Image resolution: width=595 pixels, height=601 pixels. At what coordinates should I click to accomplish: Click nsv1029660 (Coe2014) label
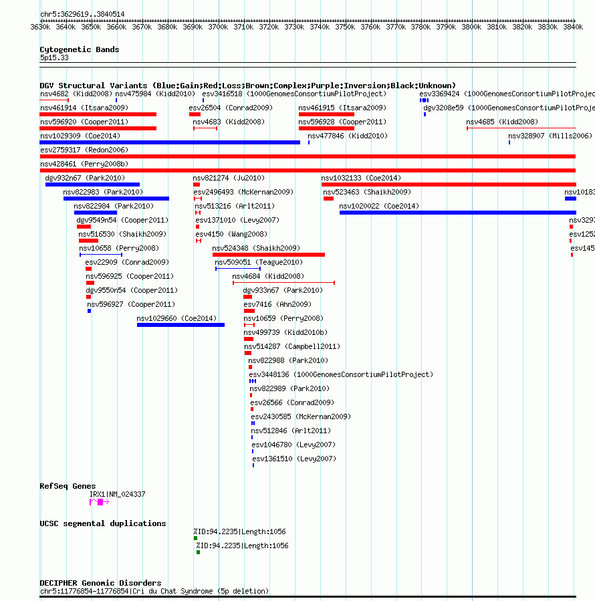click(x=176, y=318)
